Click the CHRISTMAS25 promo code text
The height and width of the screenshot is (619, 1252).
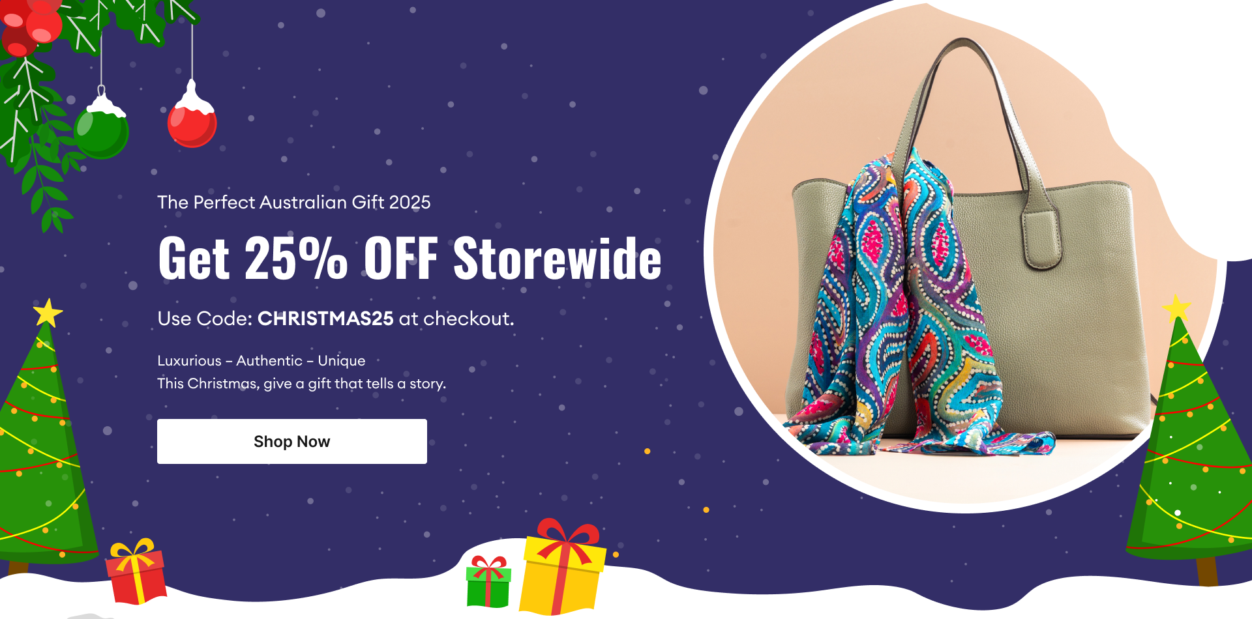tap(325, 319)
